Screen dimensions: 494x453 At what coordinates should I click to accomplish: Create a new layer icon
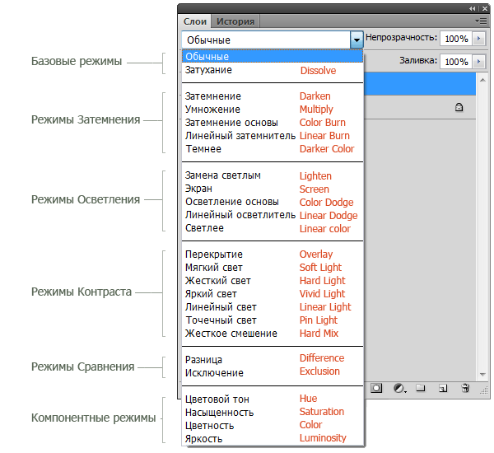[x=443, y=388]
